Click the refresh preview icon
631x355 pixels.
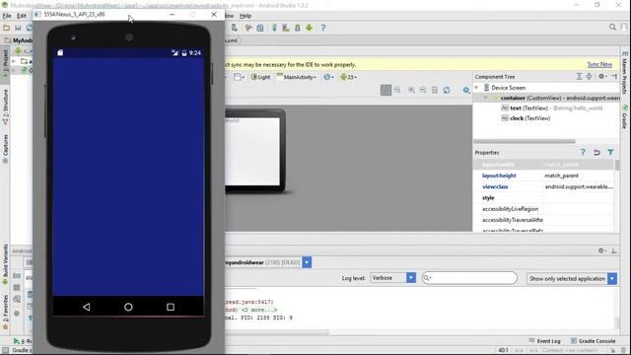[447, 90]
